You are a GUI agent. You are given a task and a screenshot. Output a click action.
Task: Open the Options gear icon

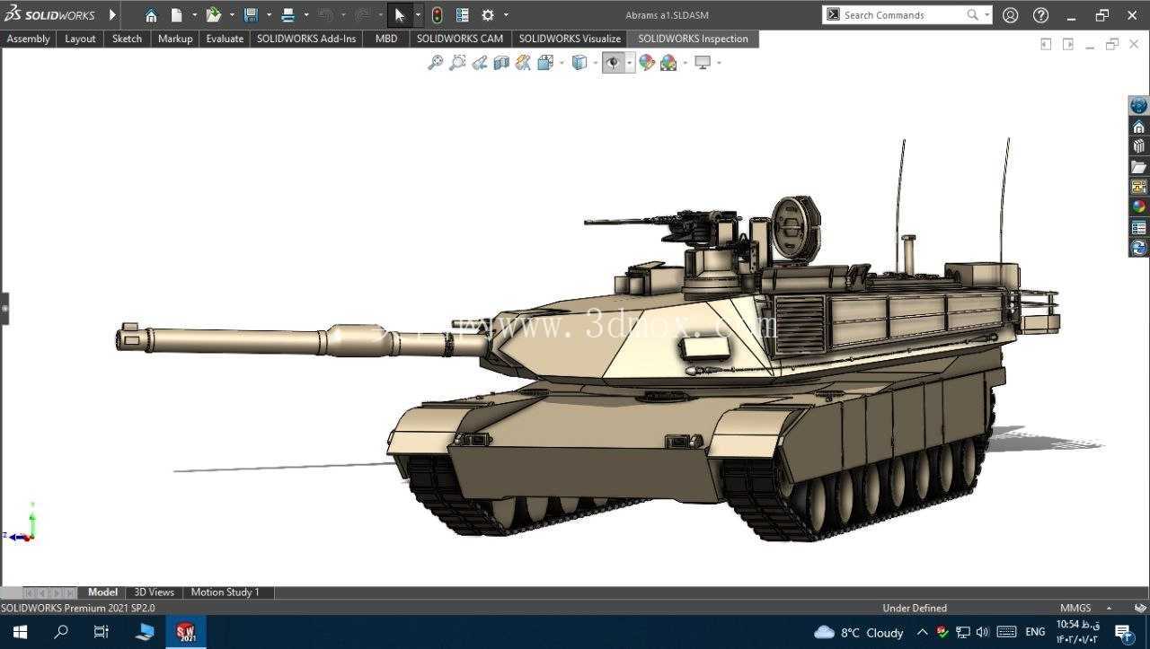tap(488, 15)
